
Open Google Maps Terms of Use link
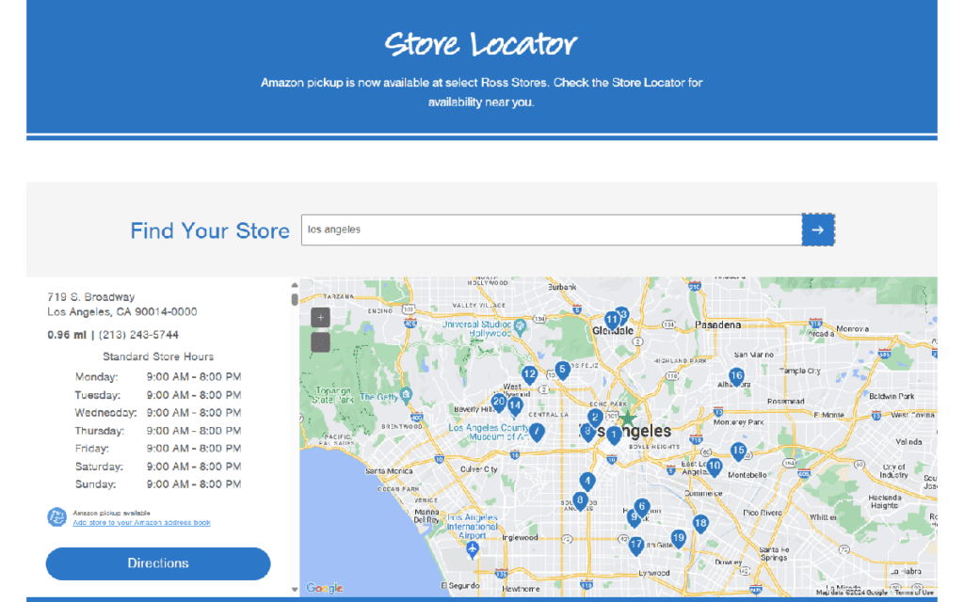(x=914, y=592)
